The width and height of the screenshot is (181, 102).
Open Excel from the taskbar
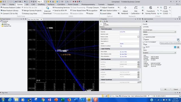pos(63,100)
